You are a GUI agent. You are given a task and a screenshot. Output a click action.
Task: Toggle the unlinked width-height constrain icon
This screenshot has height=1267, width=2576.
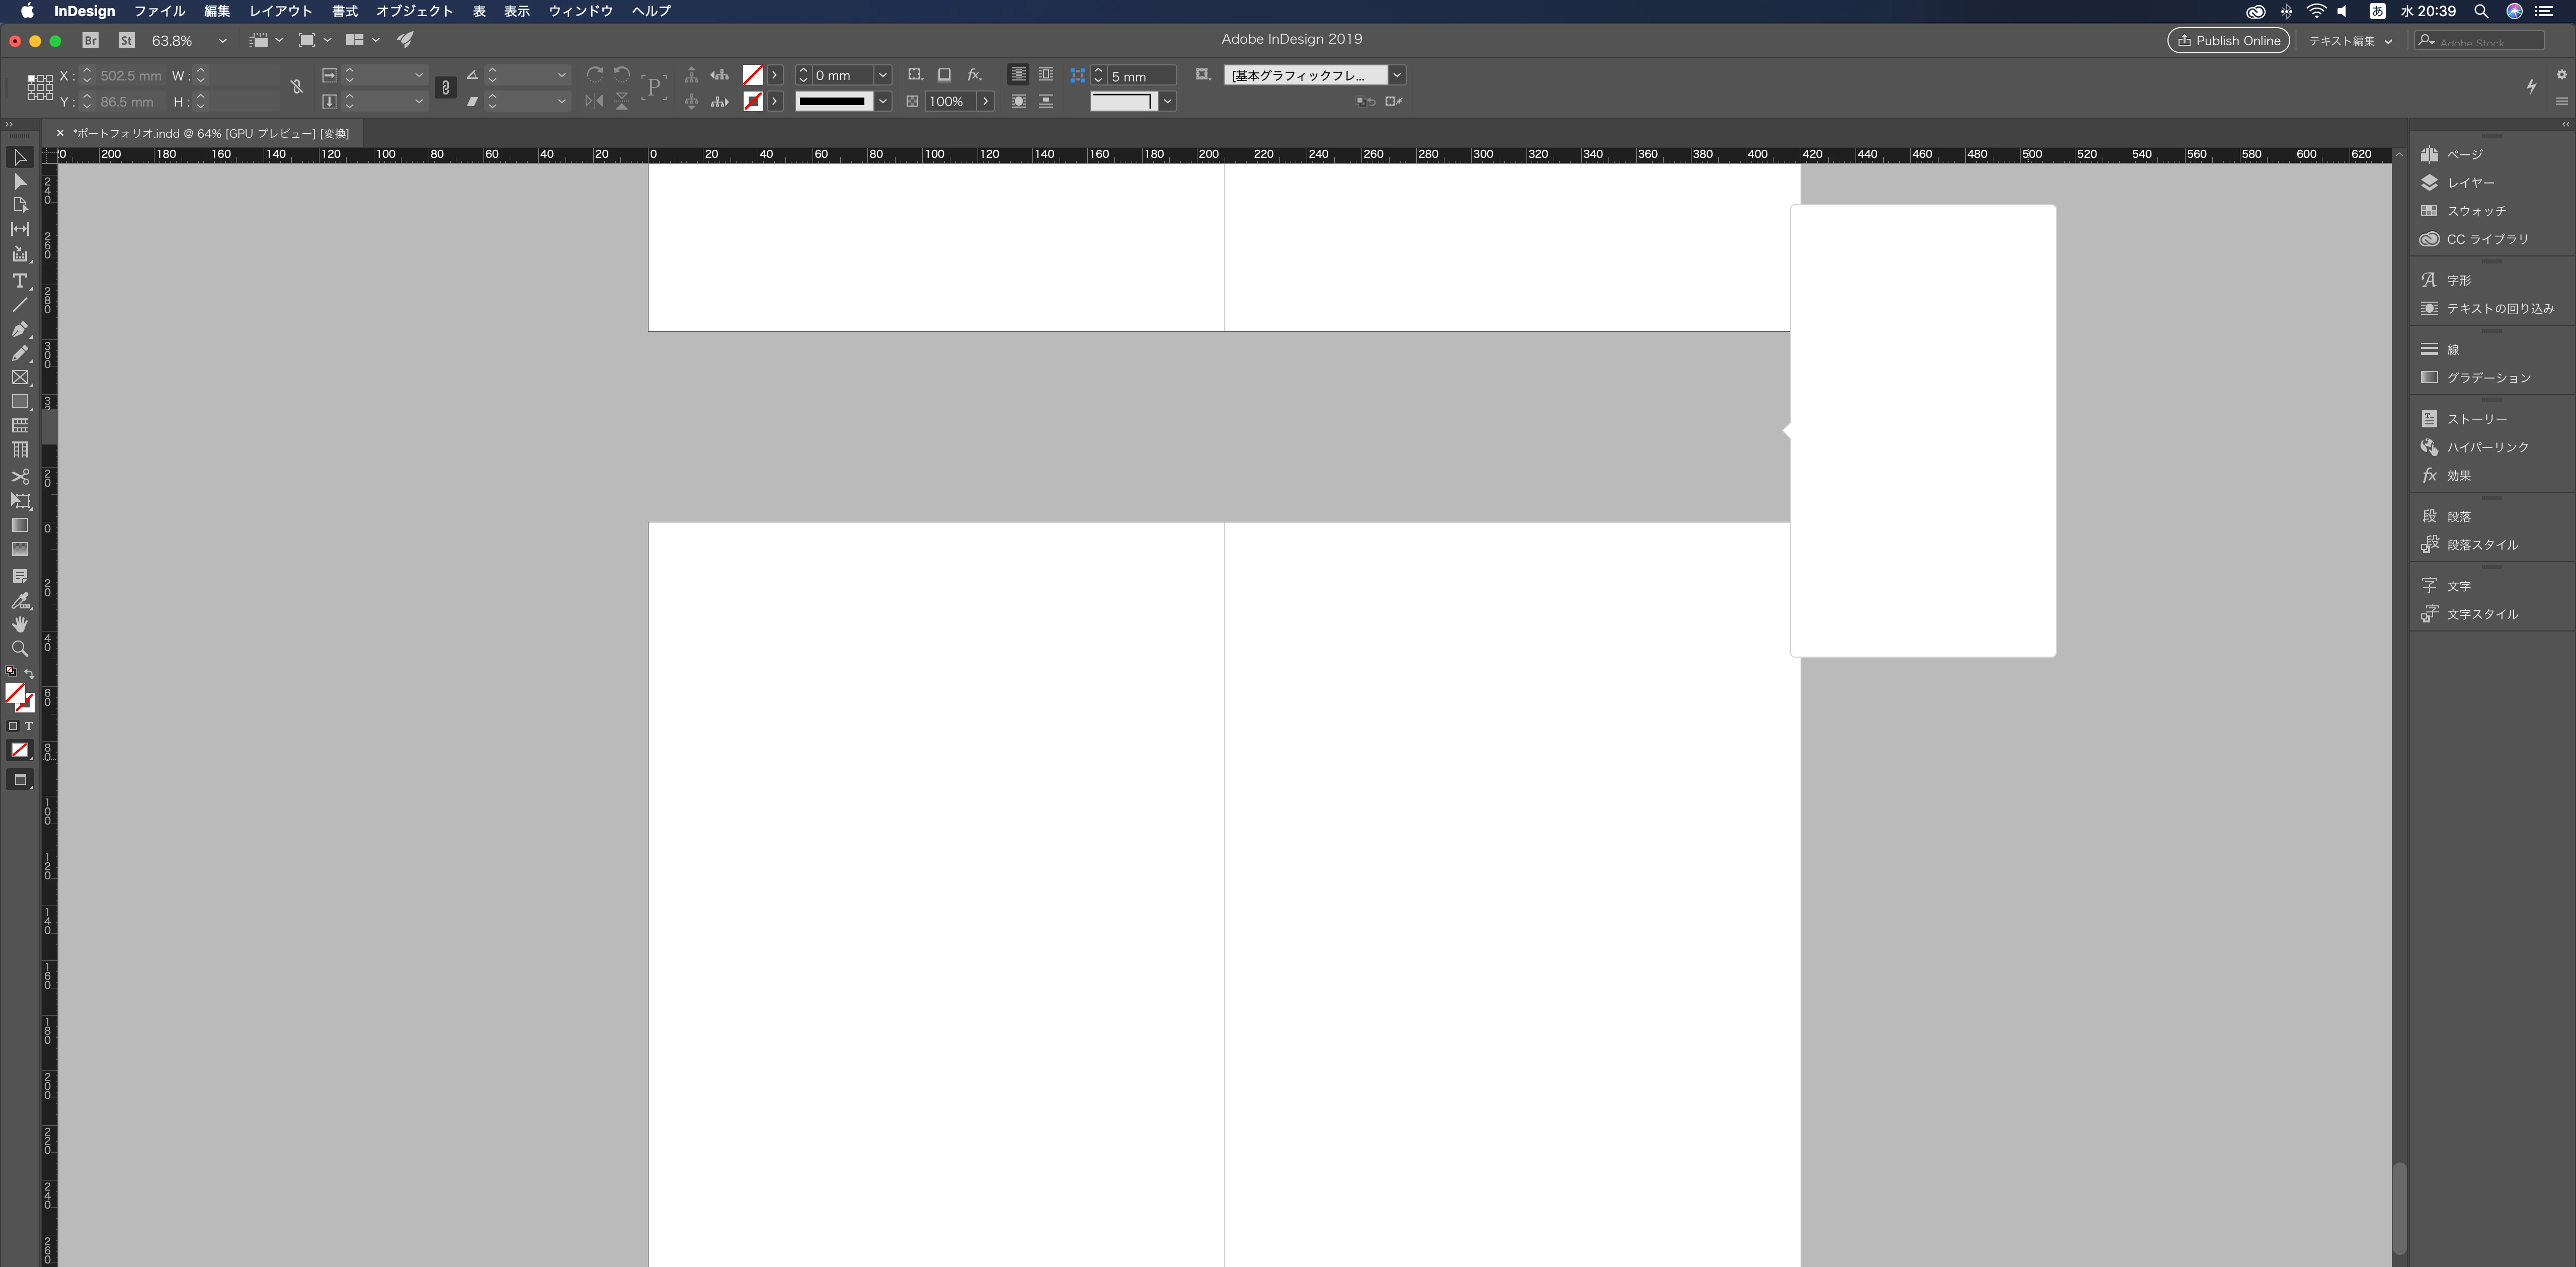click(296, 88)
